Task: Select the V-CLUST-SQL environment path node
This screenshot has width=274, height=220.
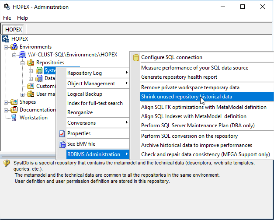Action: click(x=72, y=55)
